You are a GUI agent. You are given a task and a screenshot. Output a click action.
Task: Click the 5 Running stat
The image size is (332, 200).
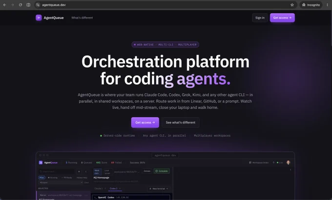(71, 162)
